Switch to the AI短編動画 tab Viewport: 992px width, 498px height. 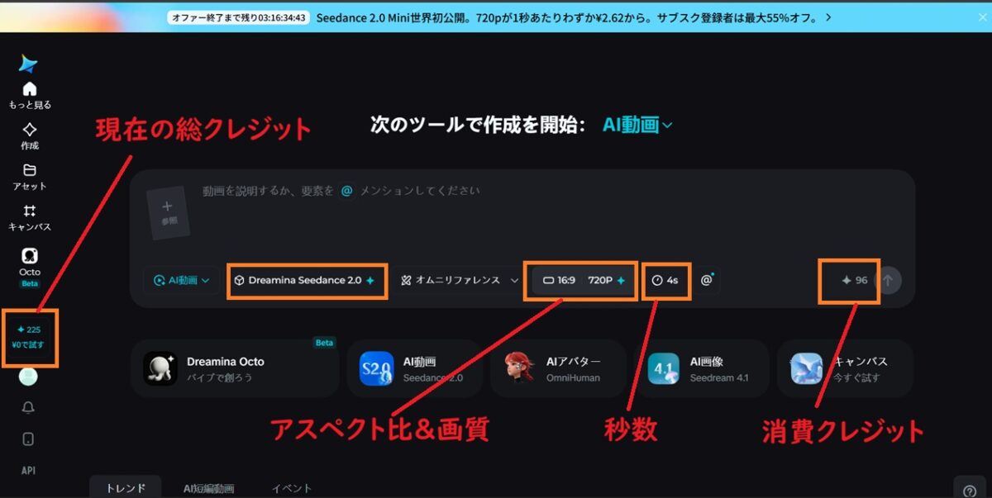point(208,488)
